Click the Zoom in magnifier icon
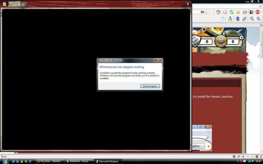This screenshot has height=164, width=263. (258, 19)
